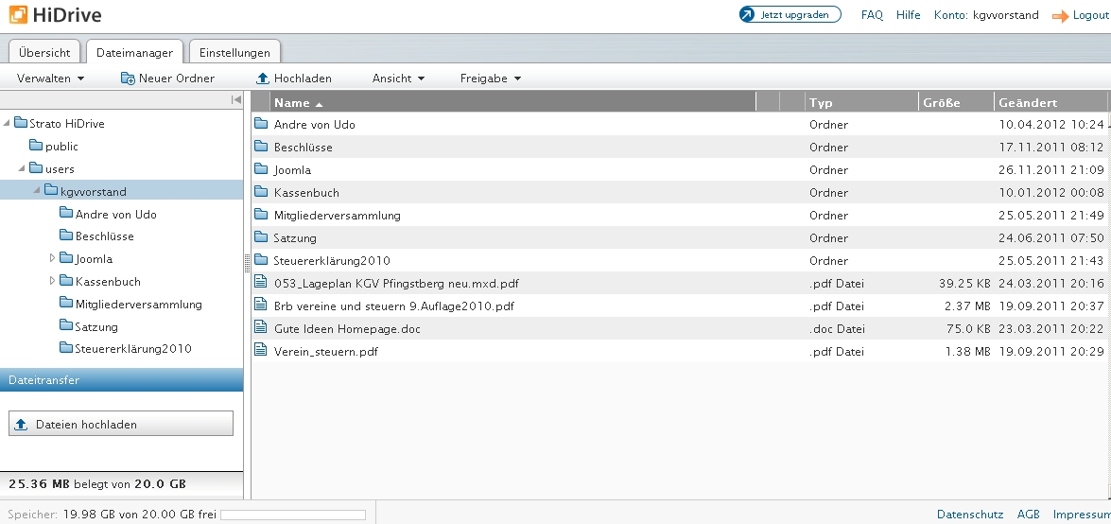Screen dimensions: 1111x524
Task: Expand the Kassenbuch folder in tree
Action: click(53, 281)
